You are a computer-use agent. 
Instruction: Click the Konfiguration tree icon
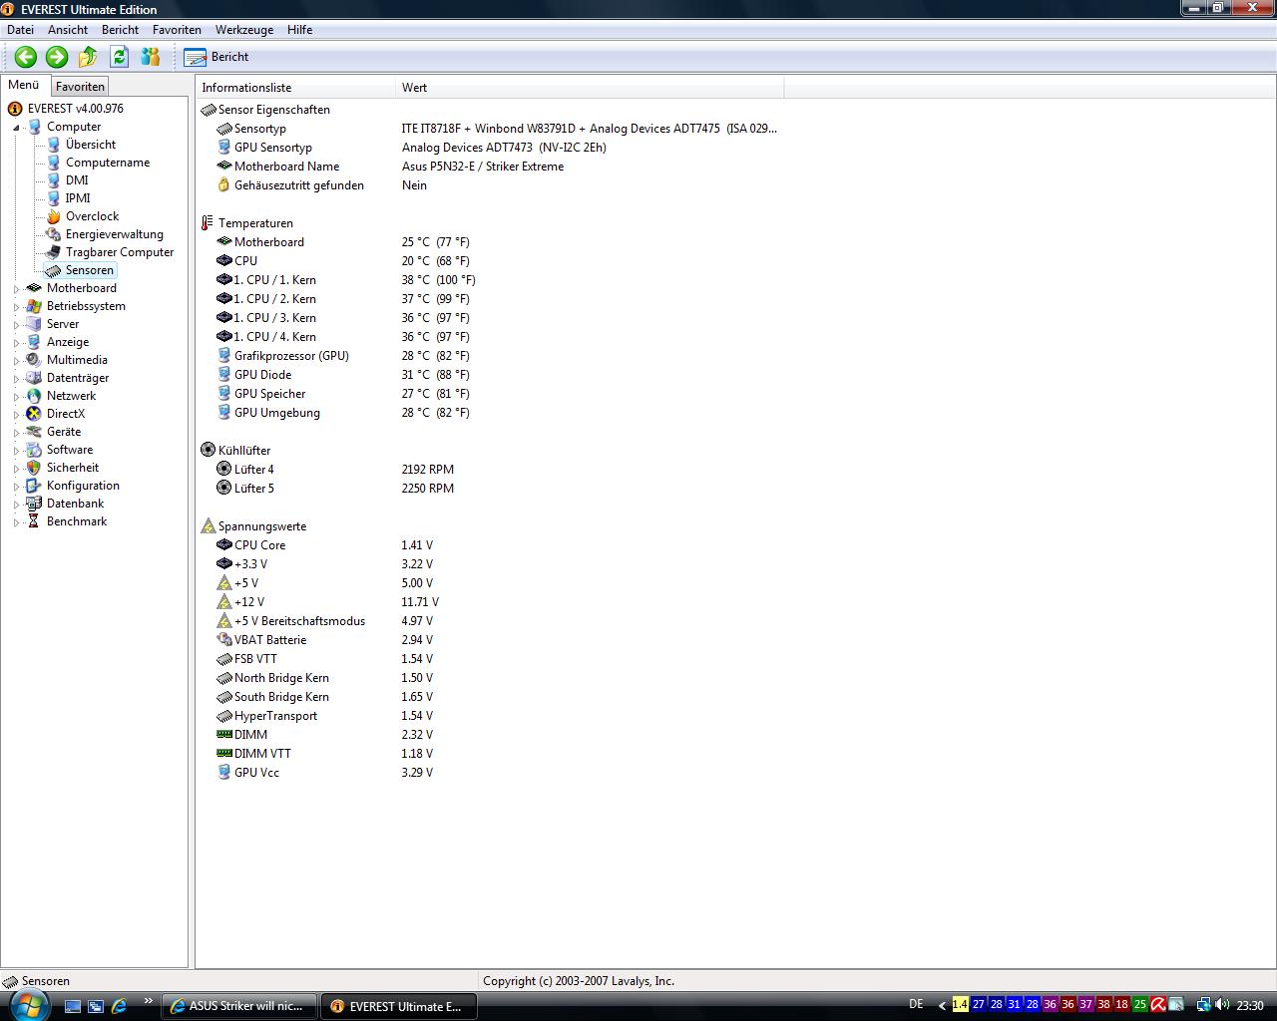34,486
